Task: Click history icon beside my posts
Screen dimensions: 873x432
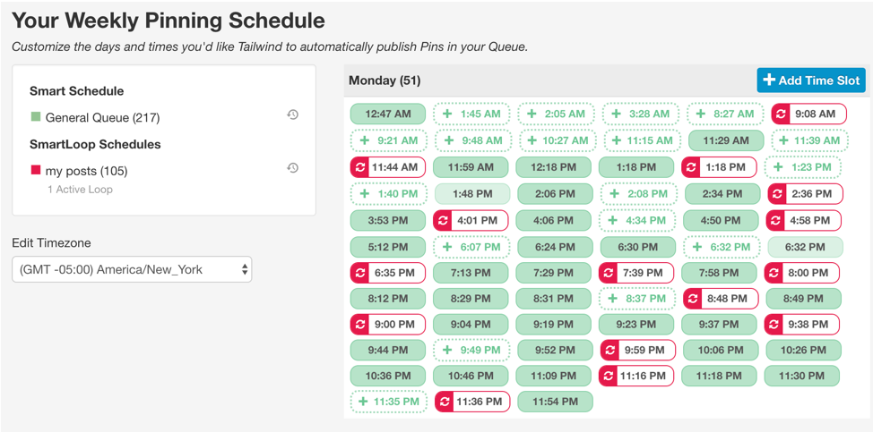Action: point(293,167)
